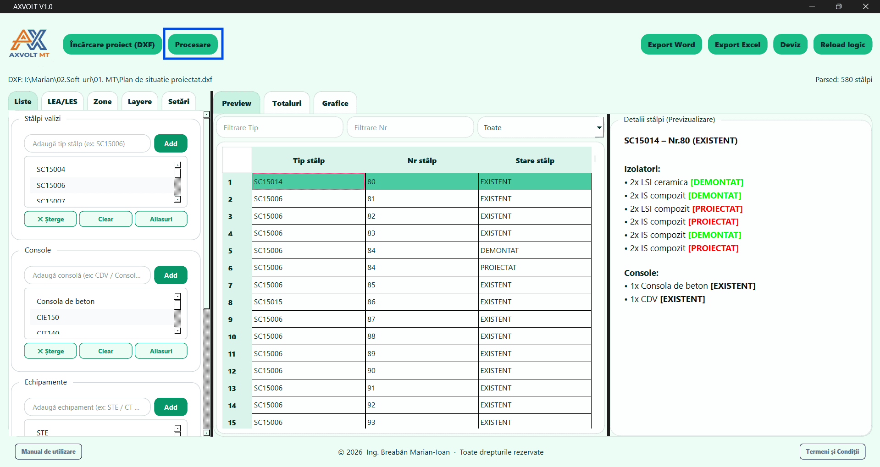
Task: Open the Deviz button
Action: click(790, 44)
